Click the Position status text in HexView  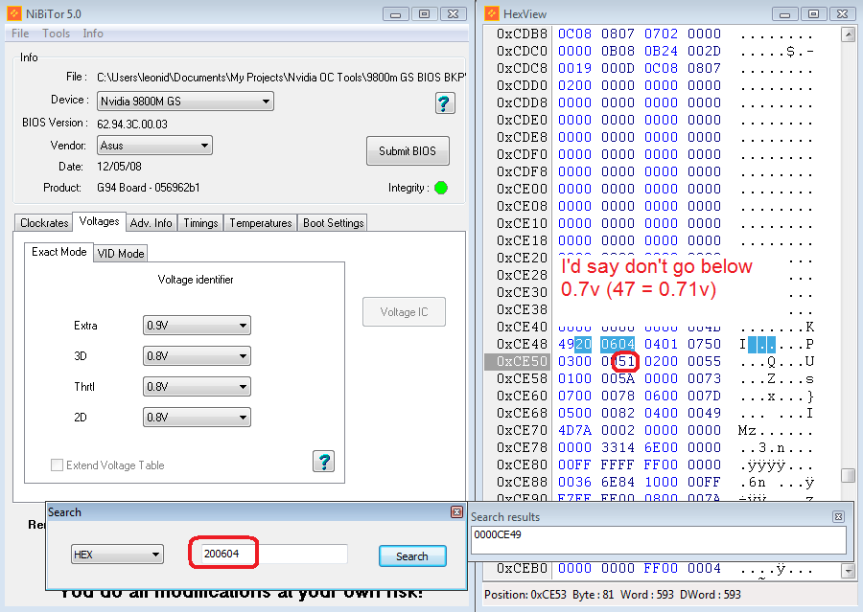tap(612, 595)
